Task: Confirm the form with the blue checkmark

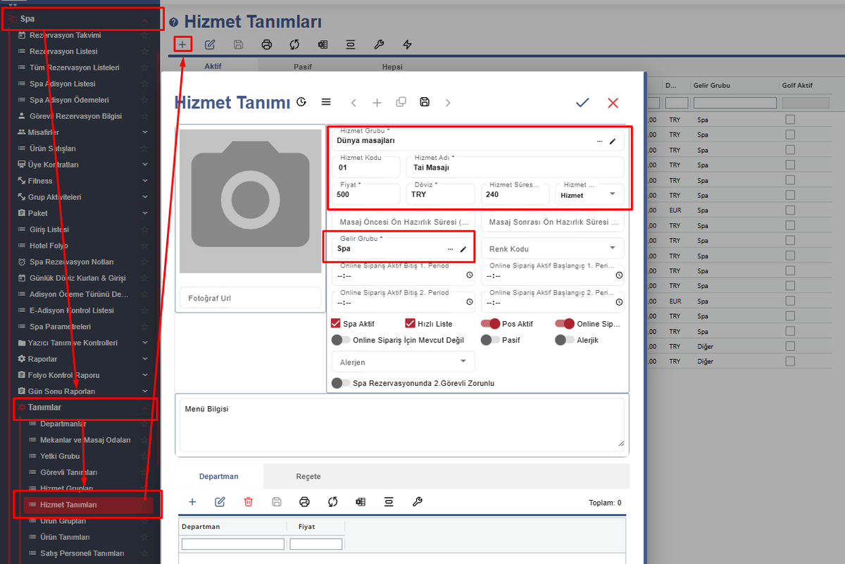Action: (x=582, y=103)
